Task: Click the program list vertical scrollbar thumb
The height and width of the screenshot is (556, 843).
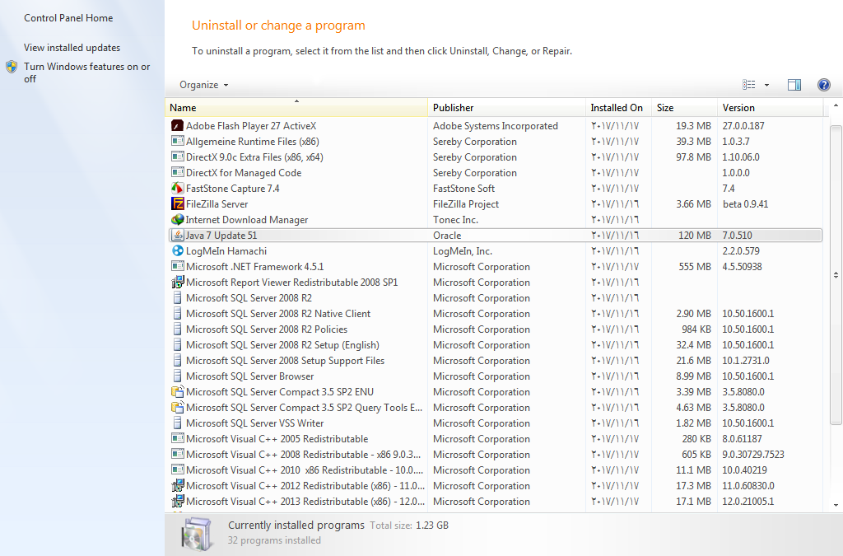Action: tap(836, 275)
